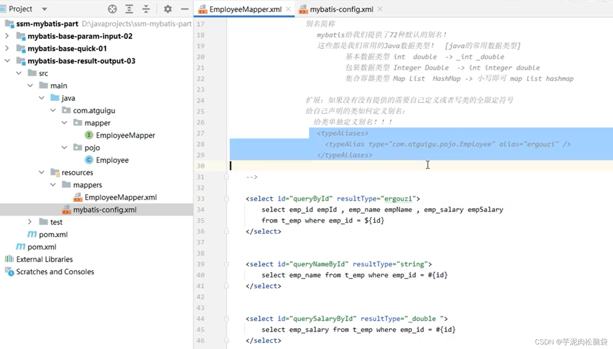Switch to EmployeeMapper.xml editor tab
613x349 pixels.
(245, 9)
